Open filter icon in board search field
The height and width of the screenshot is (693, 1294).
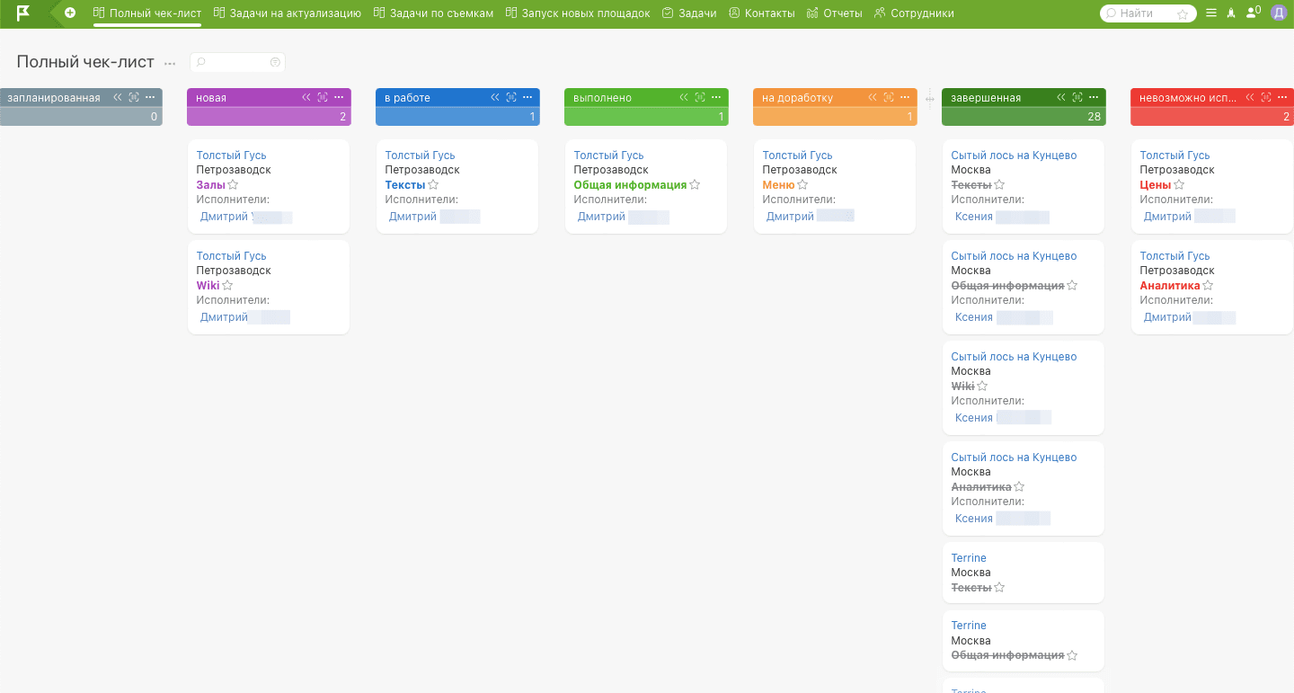click(275, 62)
